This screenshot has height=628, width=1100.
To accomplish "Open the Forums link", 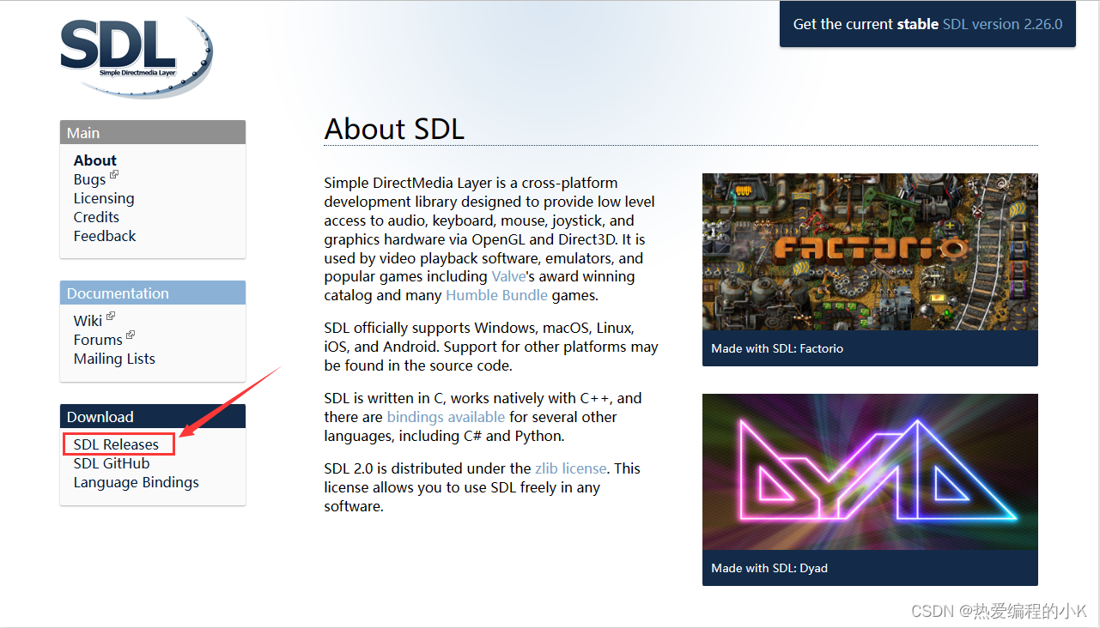I will pos(98,340).
